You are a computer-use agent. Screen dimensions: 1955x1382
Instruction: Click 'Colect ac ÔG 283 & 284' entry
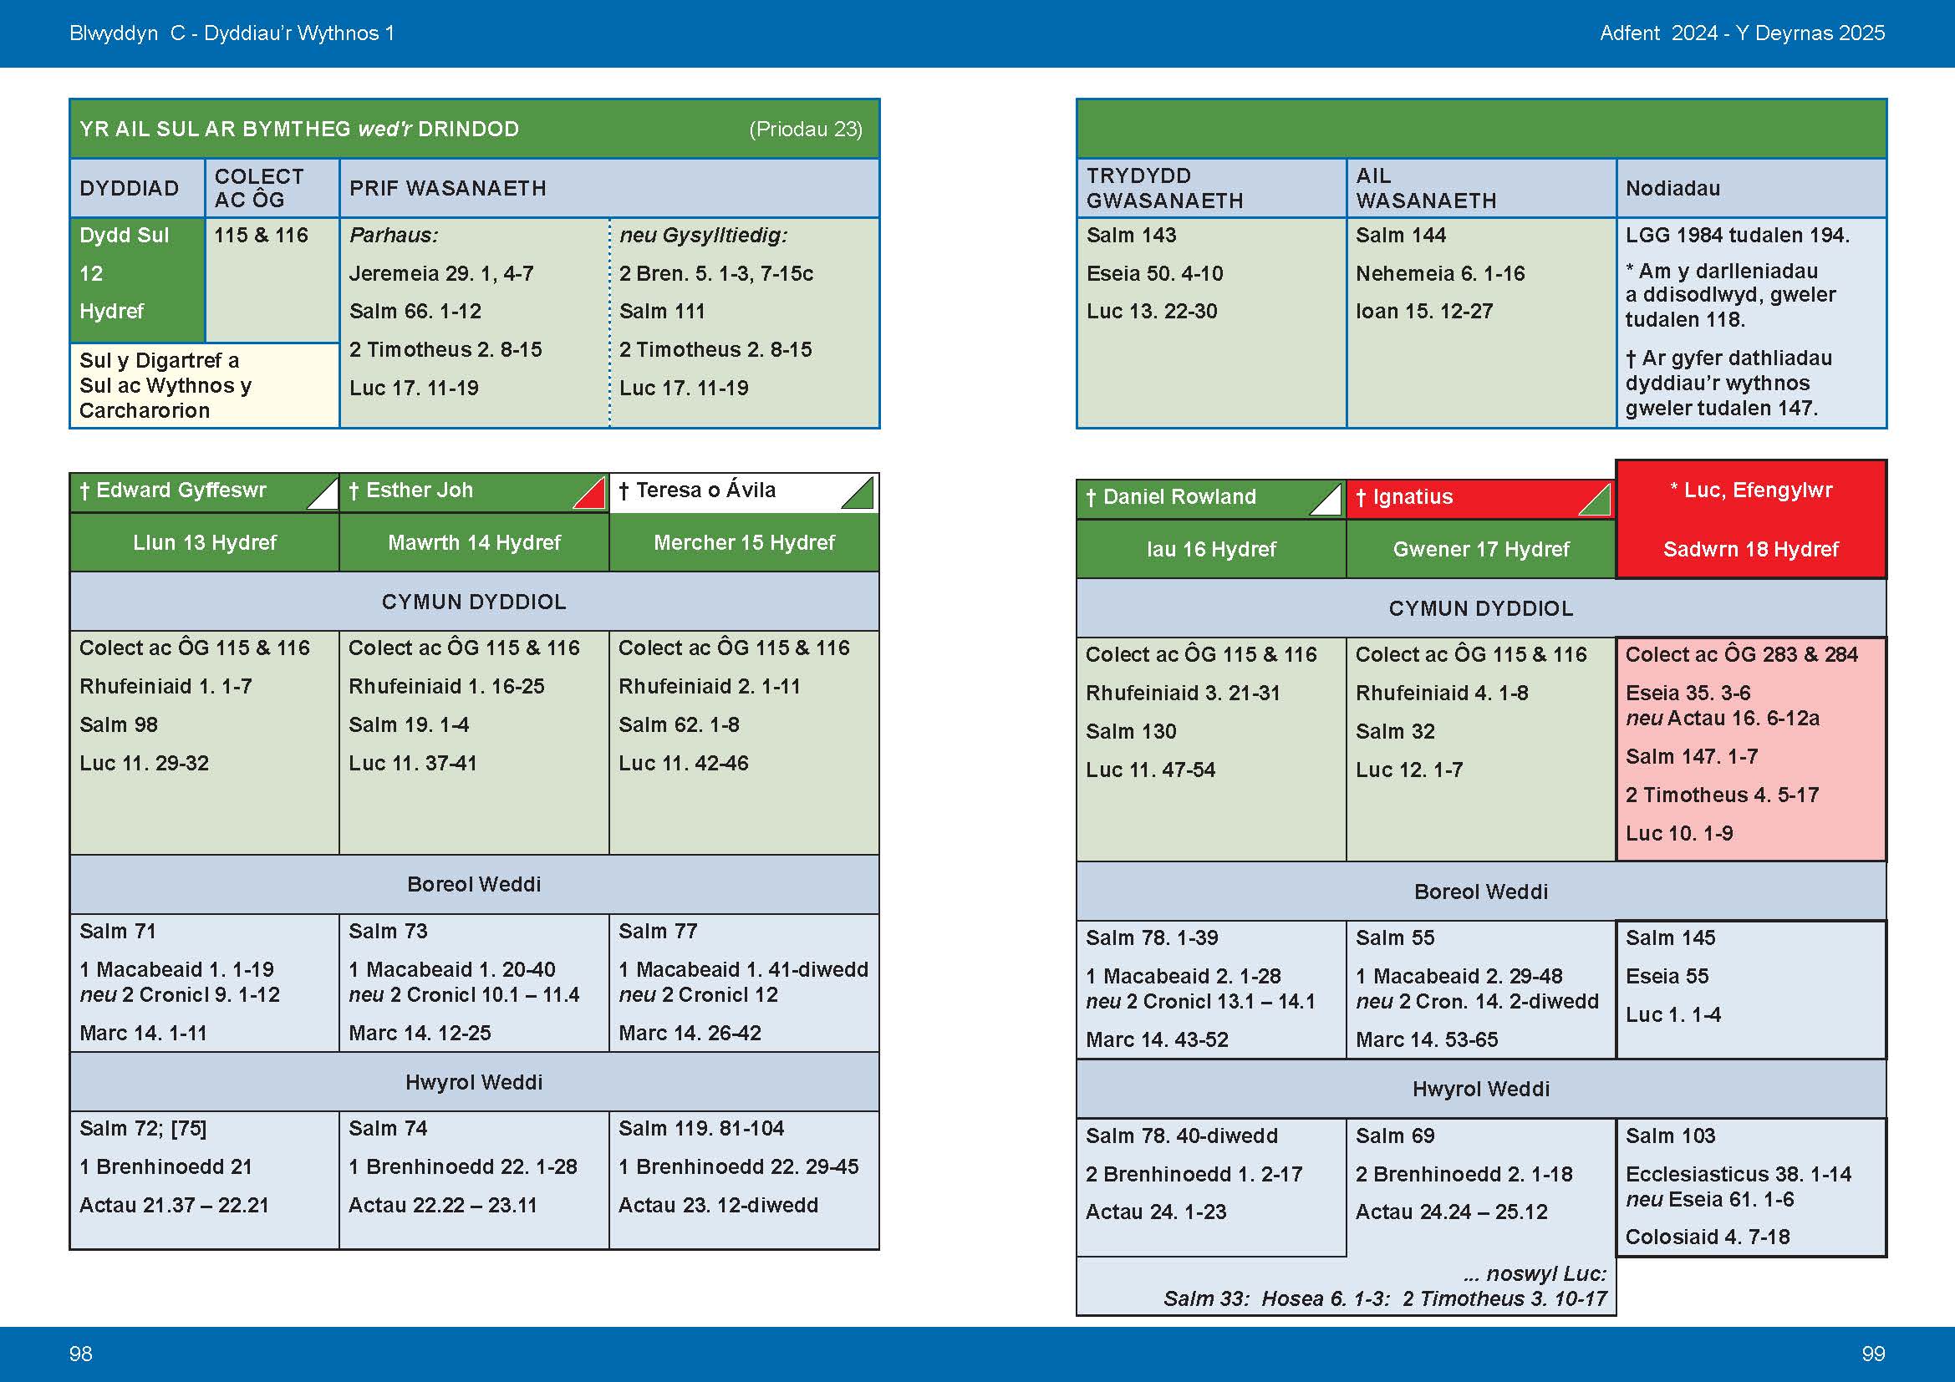1741,655
